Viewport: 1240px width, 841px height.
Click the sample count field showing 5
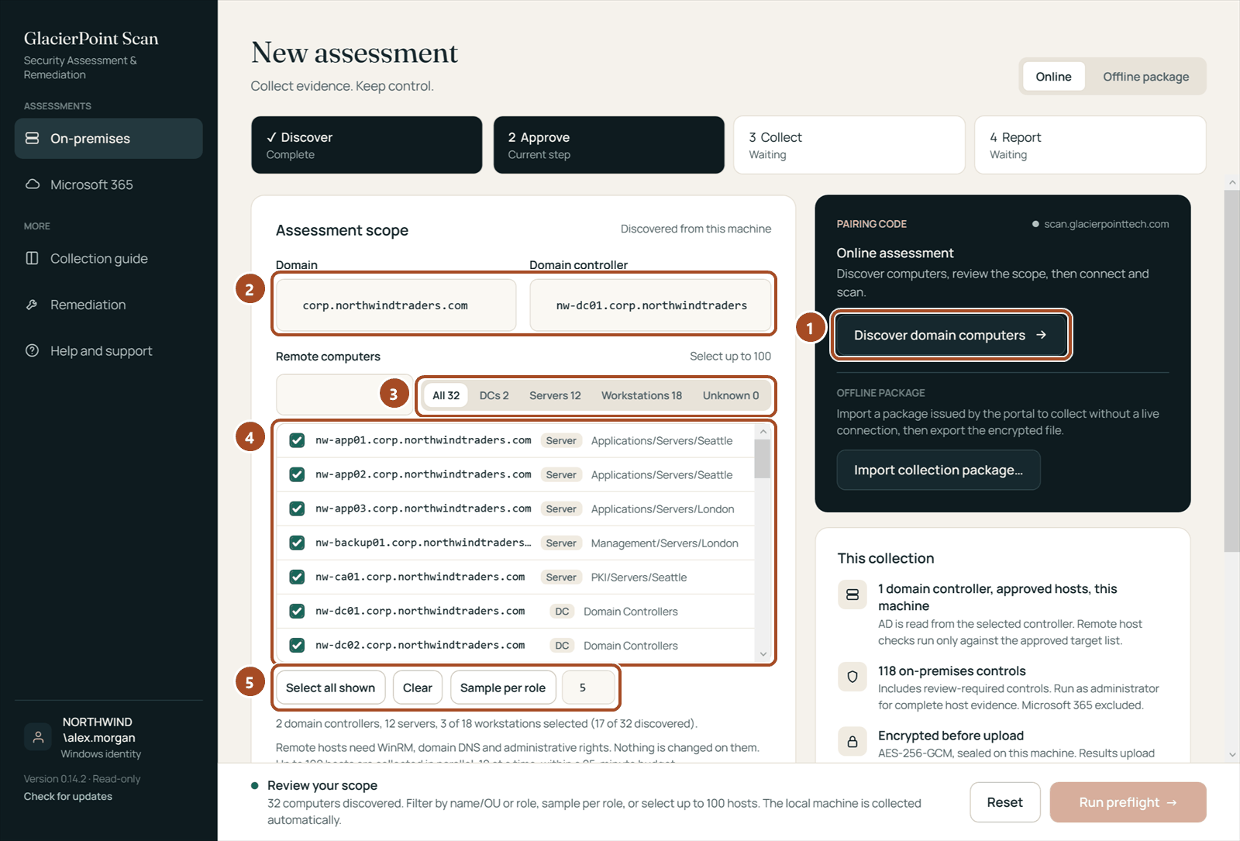click(x=588, y=688)
